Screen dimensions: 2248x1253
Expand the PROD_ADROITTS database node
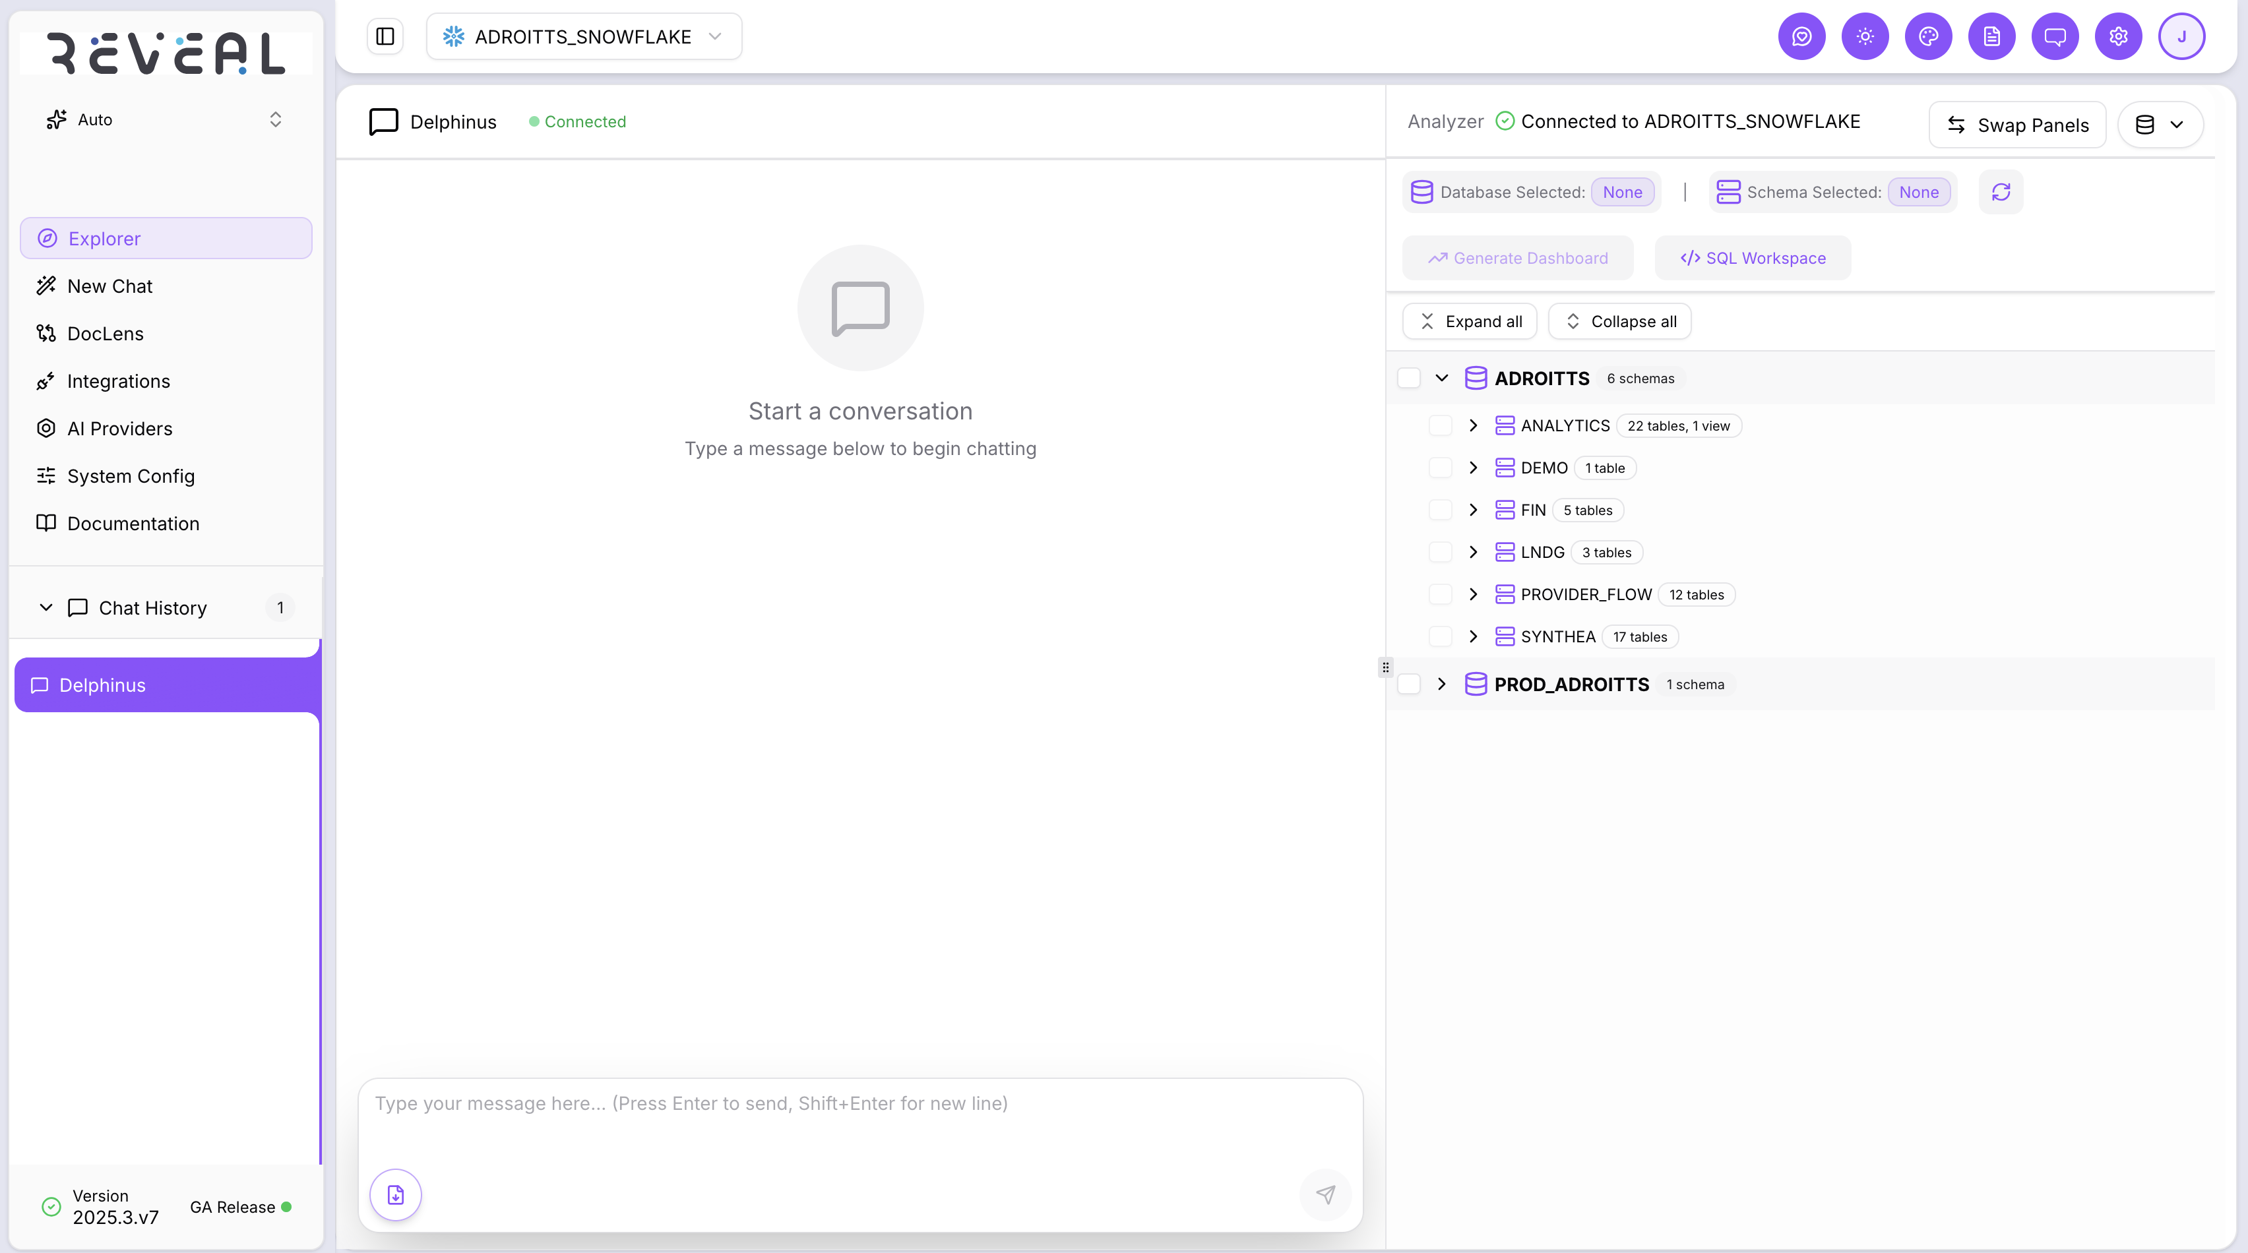click(x=1442, y=684)
